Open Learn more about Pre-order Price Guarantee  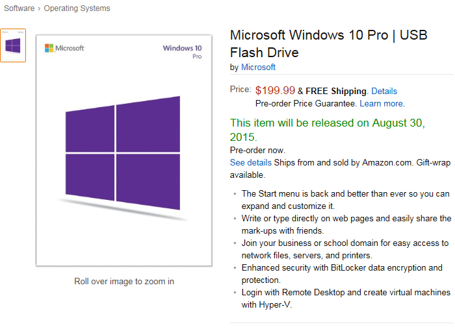(382, 103)
